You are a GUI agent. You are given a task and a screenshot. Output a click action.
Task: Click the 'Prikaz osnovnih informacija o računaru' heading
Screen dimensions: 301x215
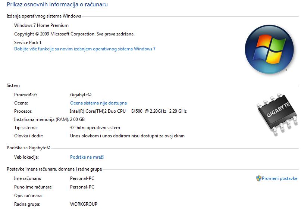[57, 5]
